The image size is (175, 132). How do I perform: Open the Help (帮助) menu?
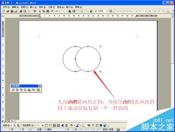point(79,7)
